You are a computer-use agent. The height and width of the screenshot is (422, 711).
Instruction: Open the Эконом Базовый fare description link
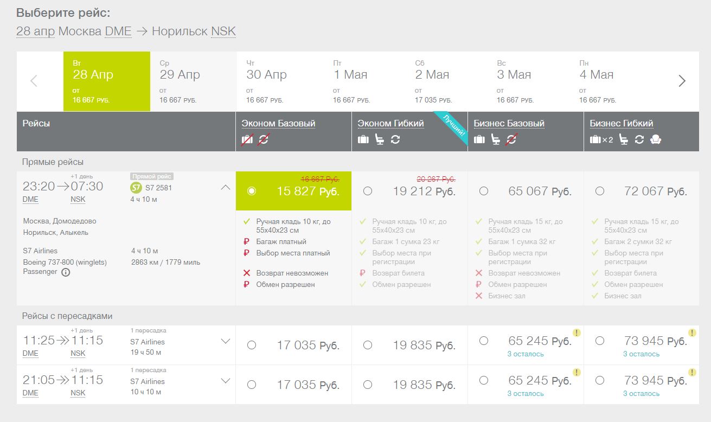click(x=278, y=124)
